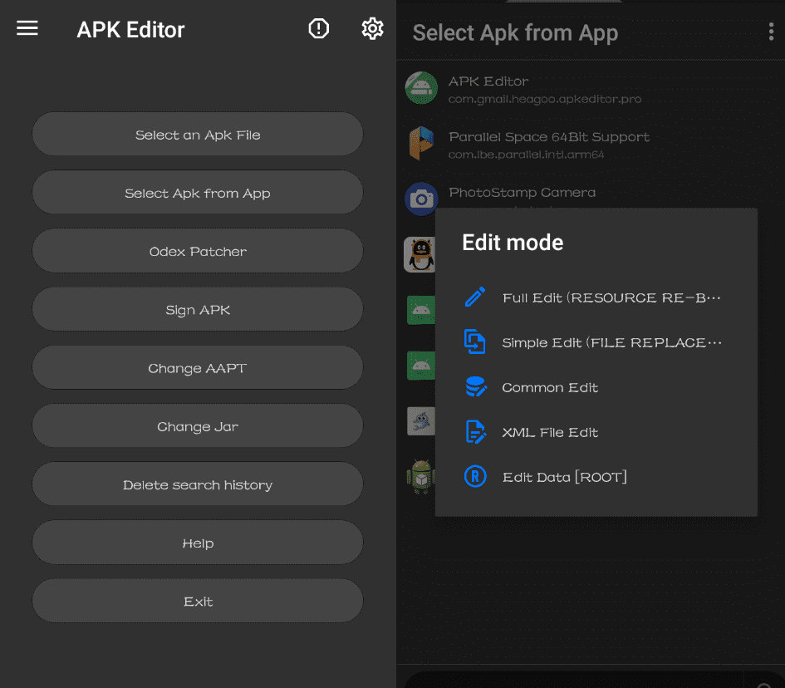
Task: Open settings via the gear icon
Action: point(372,28)
